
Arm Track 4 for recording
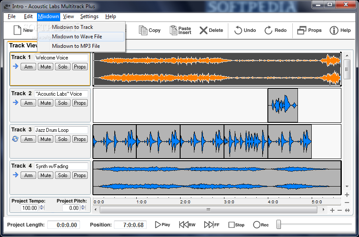(28, 175)
